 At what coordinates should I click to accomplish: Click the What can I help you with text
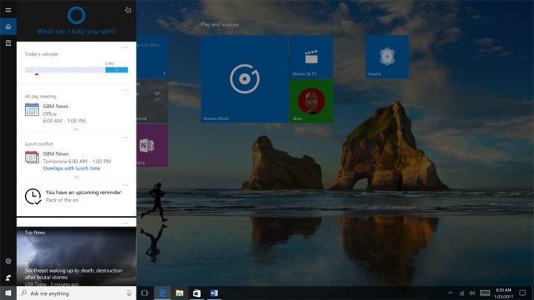tap(76, 32)
